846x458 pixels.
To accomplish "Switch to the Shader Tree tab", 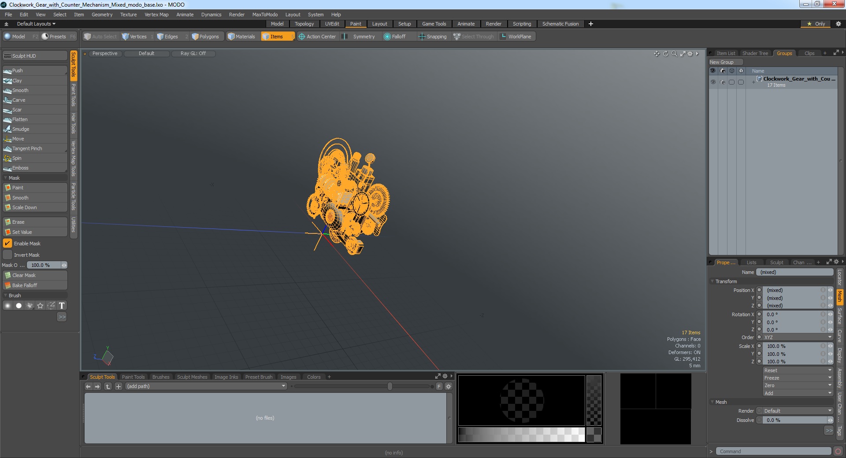I will point(755,53).
